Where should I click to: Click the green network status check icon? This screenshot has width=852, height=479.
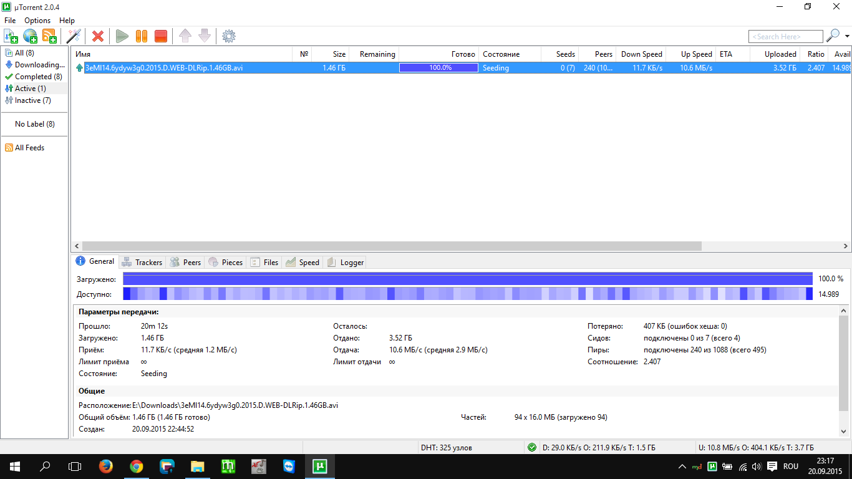531,447
